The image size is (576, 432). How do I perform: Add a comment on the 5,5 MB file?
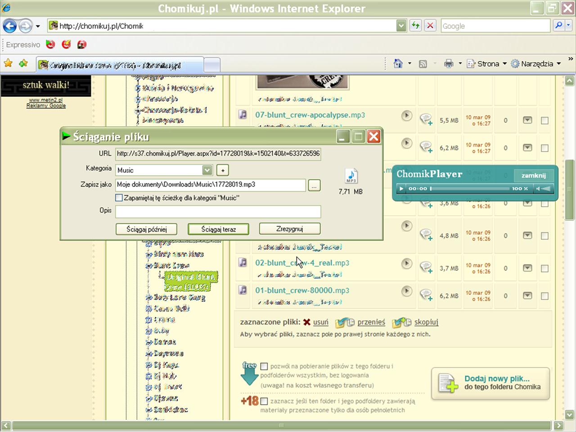(426, 120)
